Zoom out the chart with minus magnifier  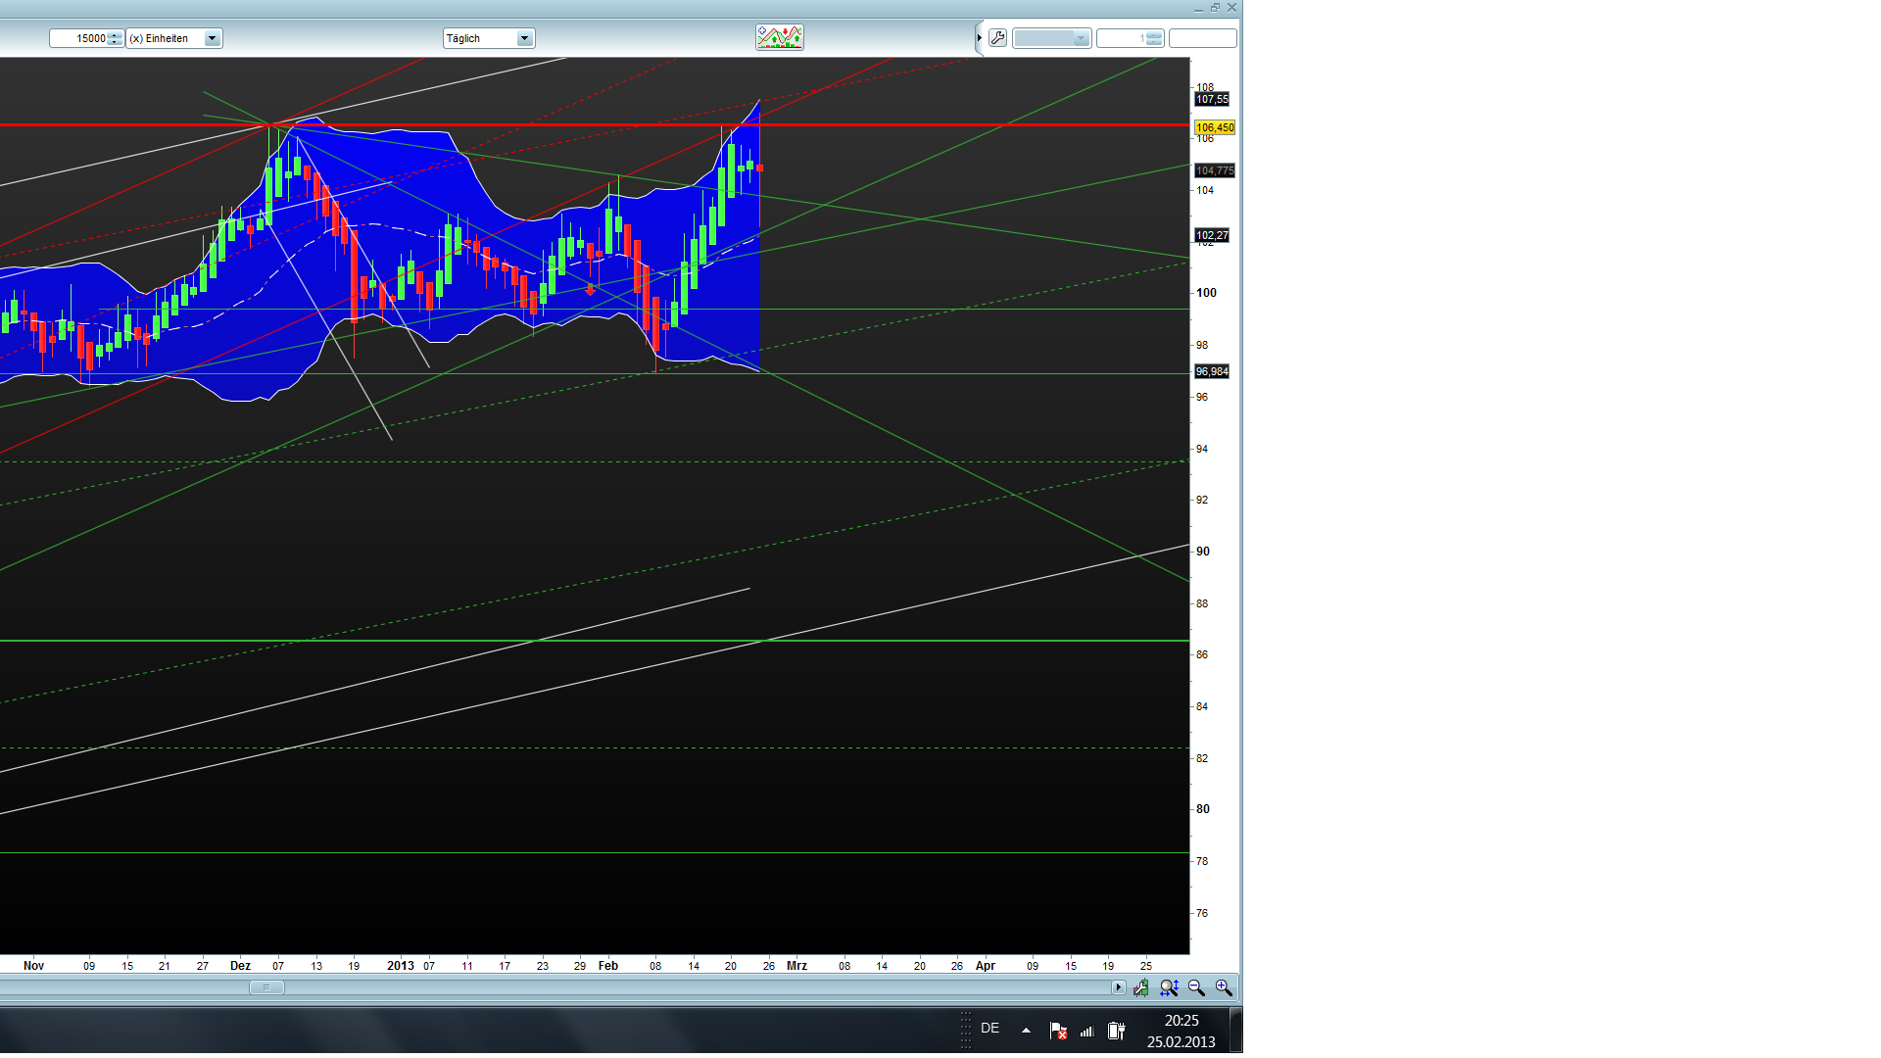(1196, 988)
